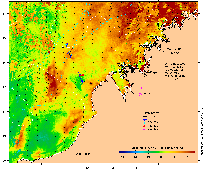Click the date text 02-Oct-2012
This screenshot has width=205, height=170.
tap(174, 49)
